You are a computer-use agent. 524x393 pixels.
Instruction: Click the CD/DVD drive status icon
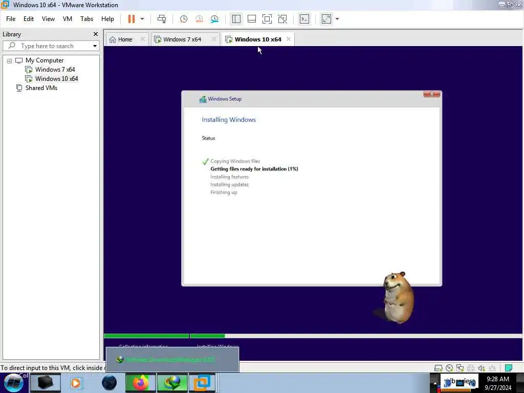click(x=449, y=368)
